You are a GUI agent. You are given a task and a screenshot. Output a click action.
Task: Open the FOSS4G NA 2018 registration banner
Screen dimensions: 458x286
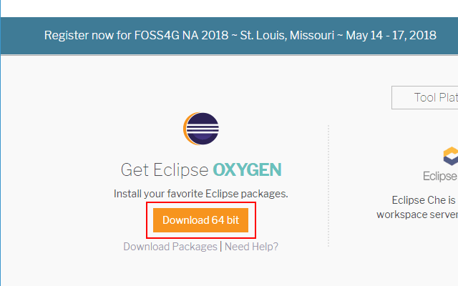click(x=229, y=36)
